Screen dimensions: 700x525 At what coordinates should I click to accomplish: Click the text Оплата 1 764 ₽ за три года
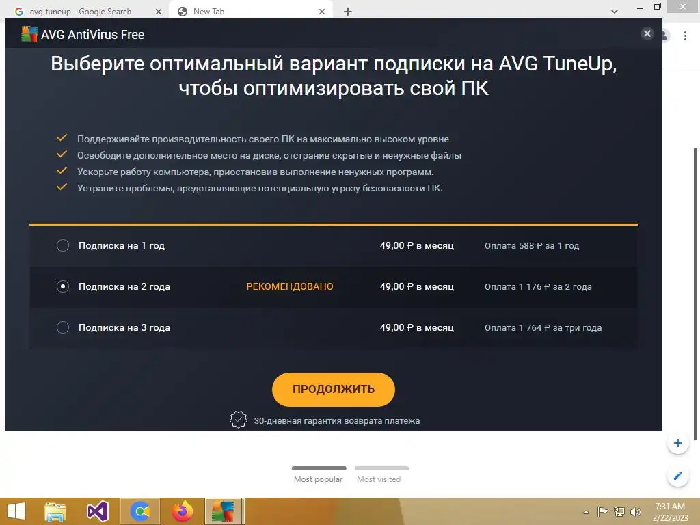click(543, 328)
